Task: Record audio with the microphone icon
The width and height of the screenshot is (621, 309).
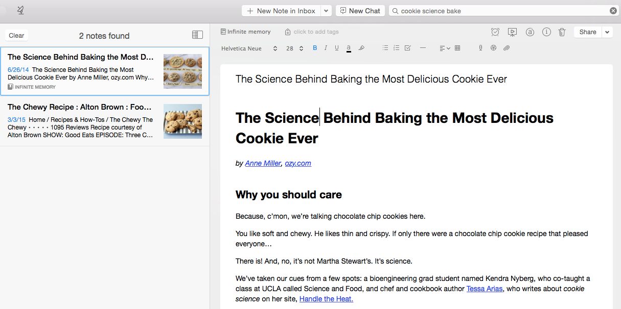Action: point(480,48)
